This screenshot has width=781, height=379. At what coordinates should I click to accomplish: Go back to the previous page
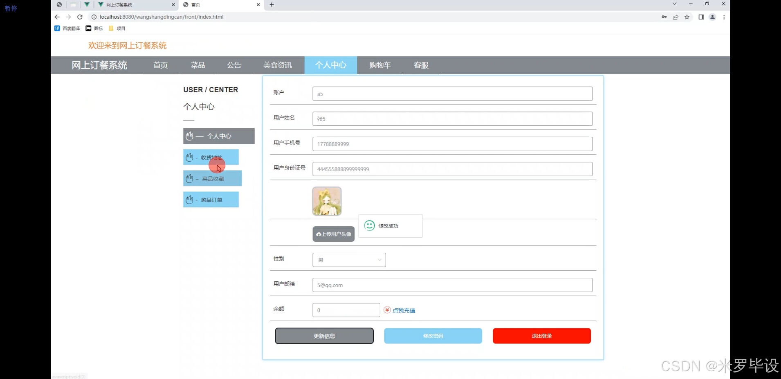(57, 17)
